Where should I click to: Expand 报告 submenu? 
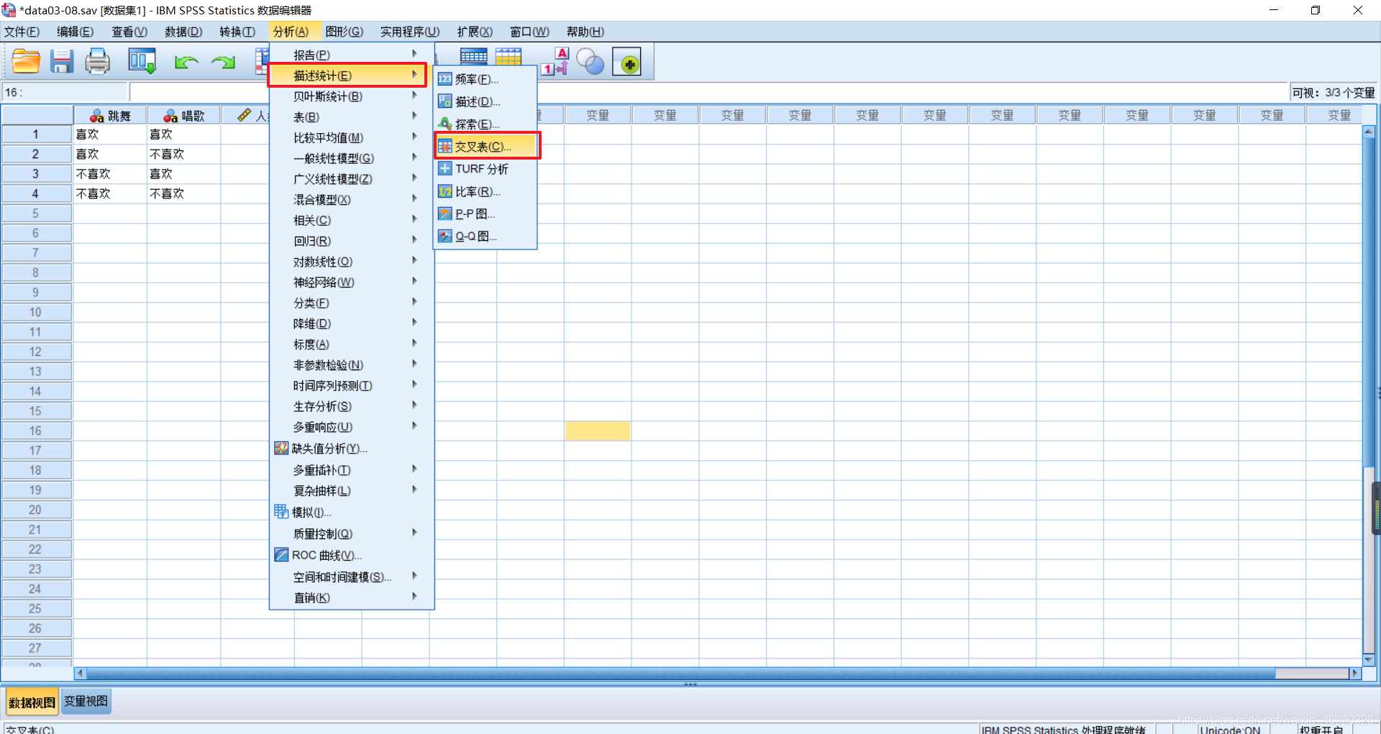coord(352,55)
